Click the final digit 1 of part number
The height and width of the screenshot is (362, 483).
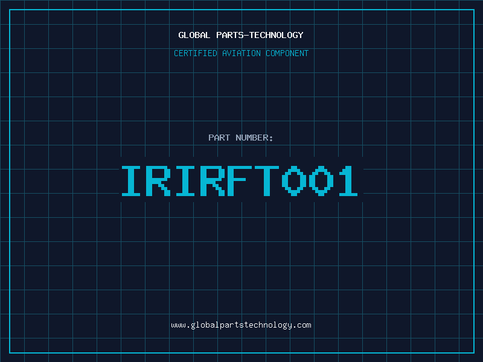pos(347,181)
